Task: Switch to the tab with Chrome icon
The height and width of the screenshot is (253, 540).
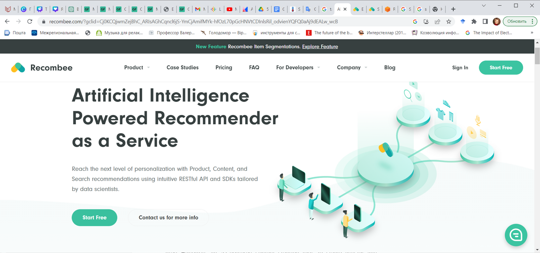Action: [438, 9]
